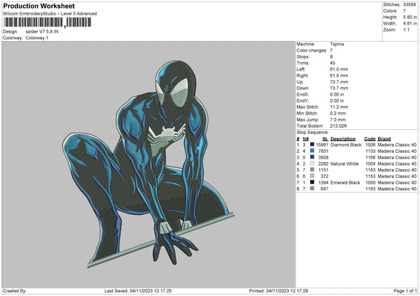420x296 pixels.
Task: Click the 'Colorway 1' value
Action: pyautogui.click(x=37, y=38)
